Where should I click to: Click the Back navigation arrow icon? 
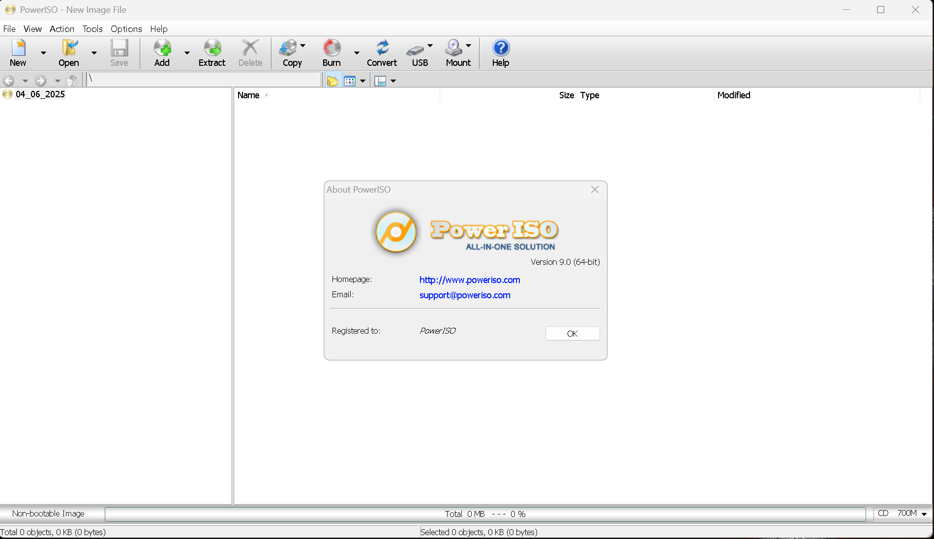point(9,81)
